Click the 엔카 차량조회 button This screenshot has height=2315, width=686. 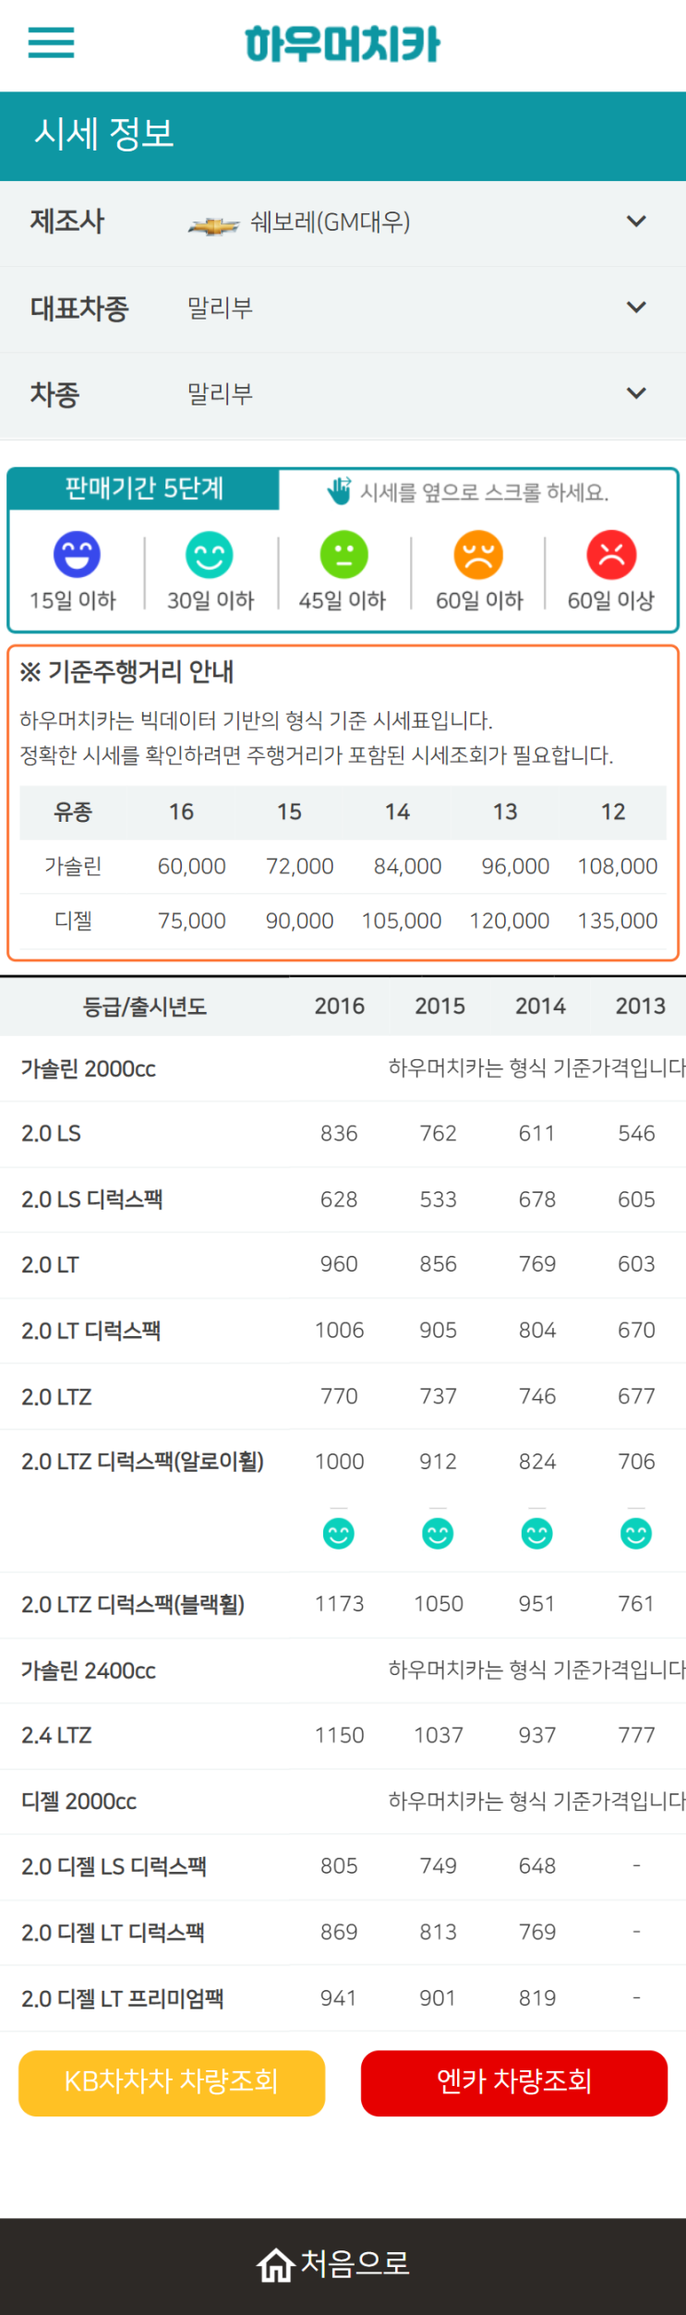tap(514, 2083)
